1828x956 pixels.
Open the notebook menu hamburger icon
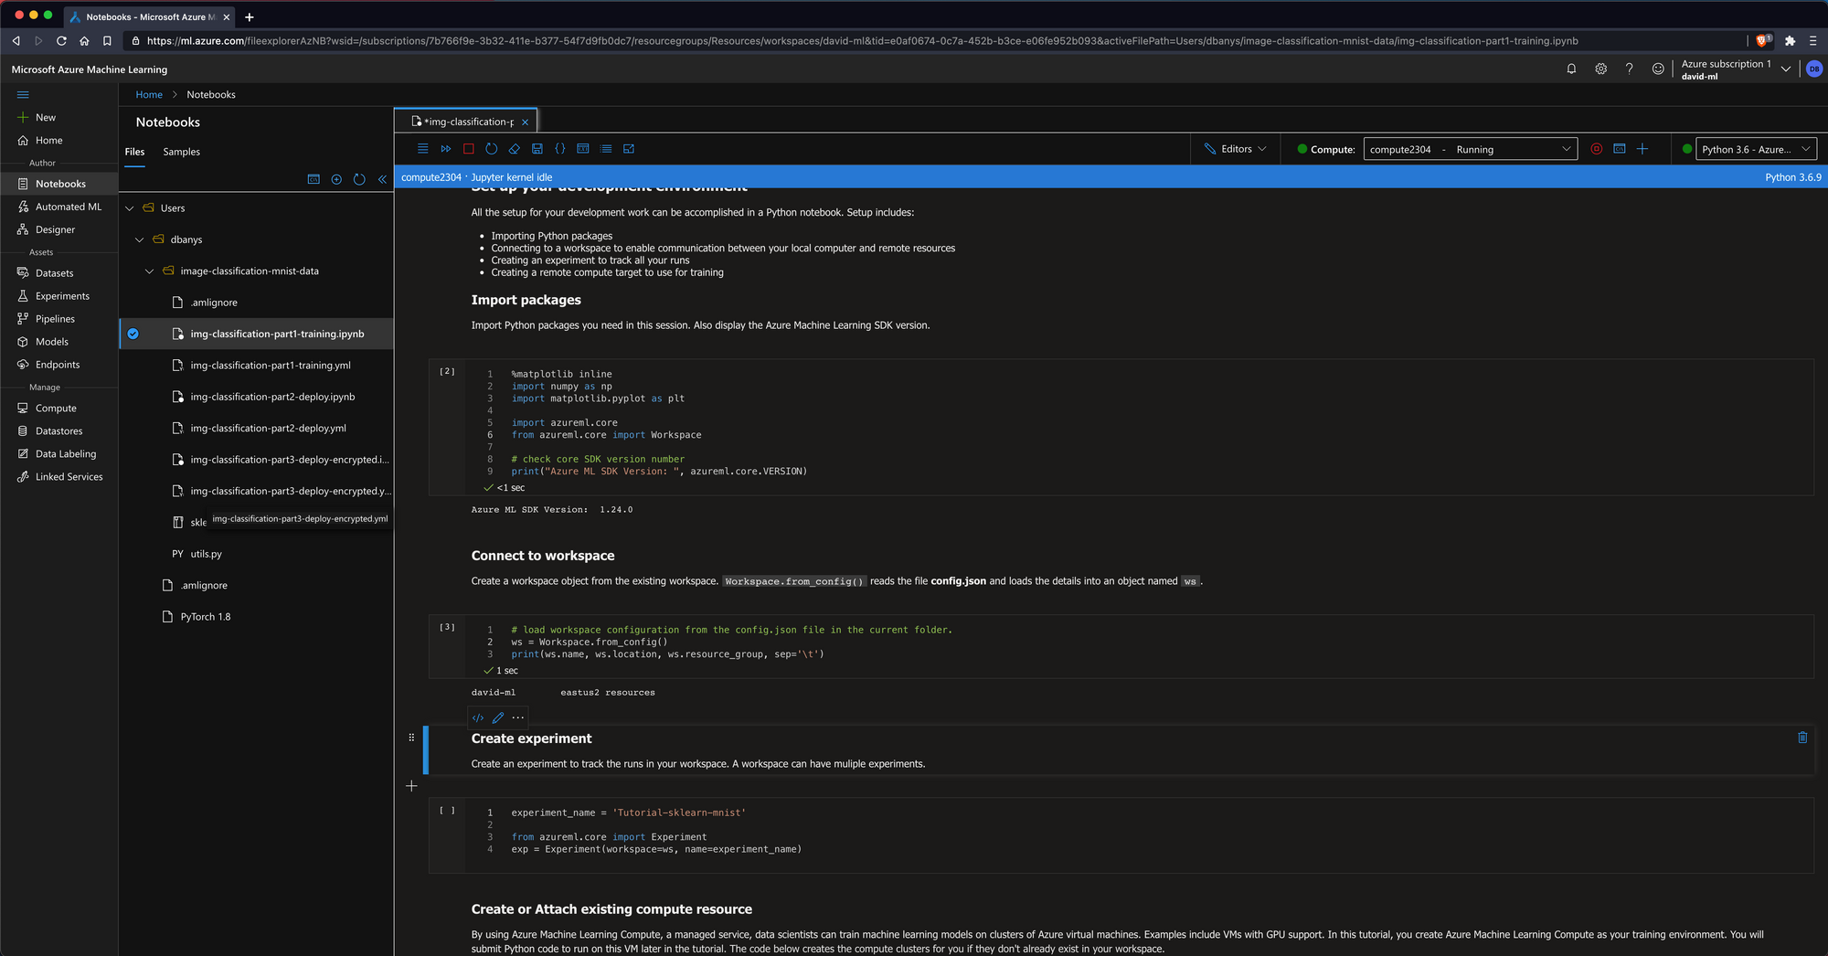pyautogui.click(x=422, y=149)
